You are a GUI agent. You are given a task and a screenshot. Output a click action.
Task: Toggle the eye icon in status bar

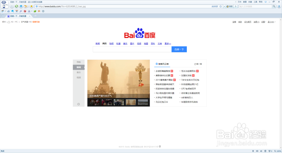257,151
